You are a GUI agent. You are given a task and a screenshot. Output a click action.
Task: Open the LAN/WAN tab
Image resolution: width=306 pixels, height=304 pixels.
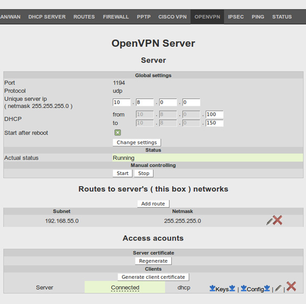10,17
